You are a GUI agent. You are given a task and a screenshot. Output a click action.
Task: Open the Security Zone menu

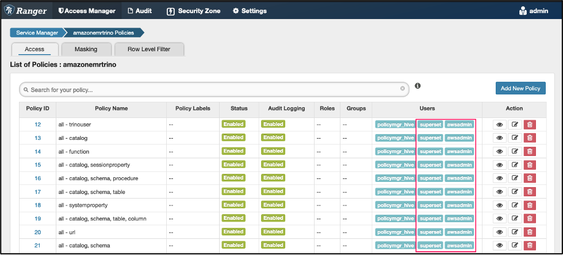pyautogui.click(x=194, y=11)
